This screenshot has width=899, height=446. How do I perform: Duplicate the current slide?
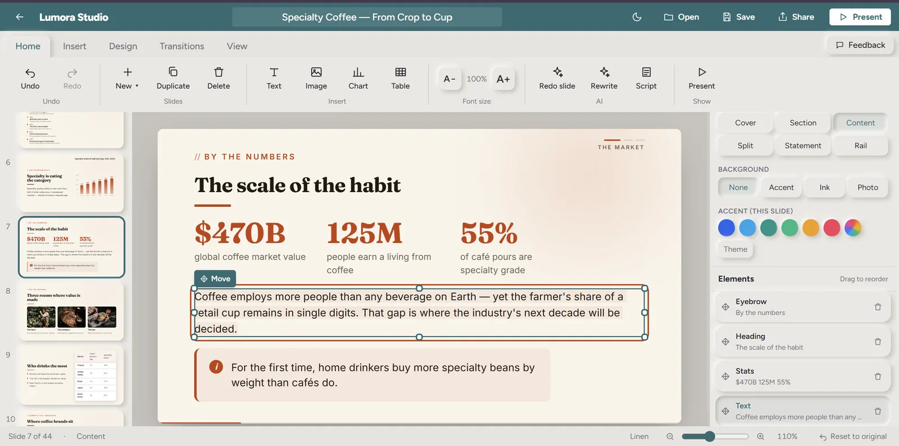coord(173,79)
